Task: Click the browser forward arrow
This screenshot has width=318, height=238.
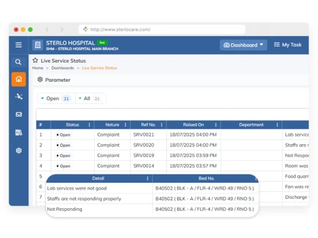Action: (x=62, y=29)
